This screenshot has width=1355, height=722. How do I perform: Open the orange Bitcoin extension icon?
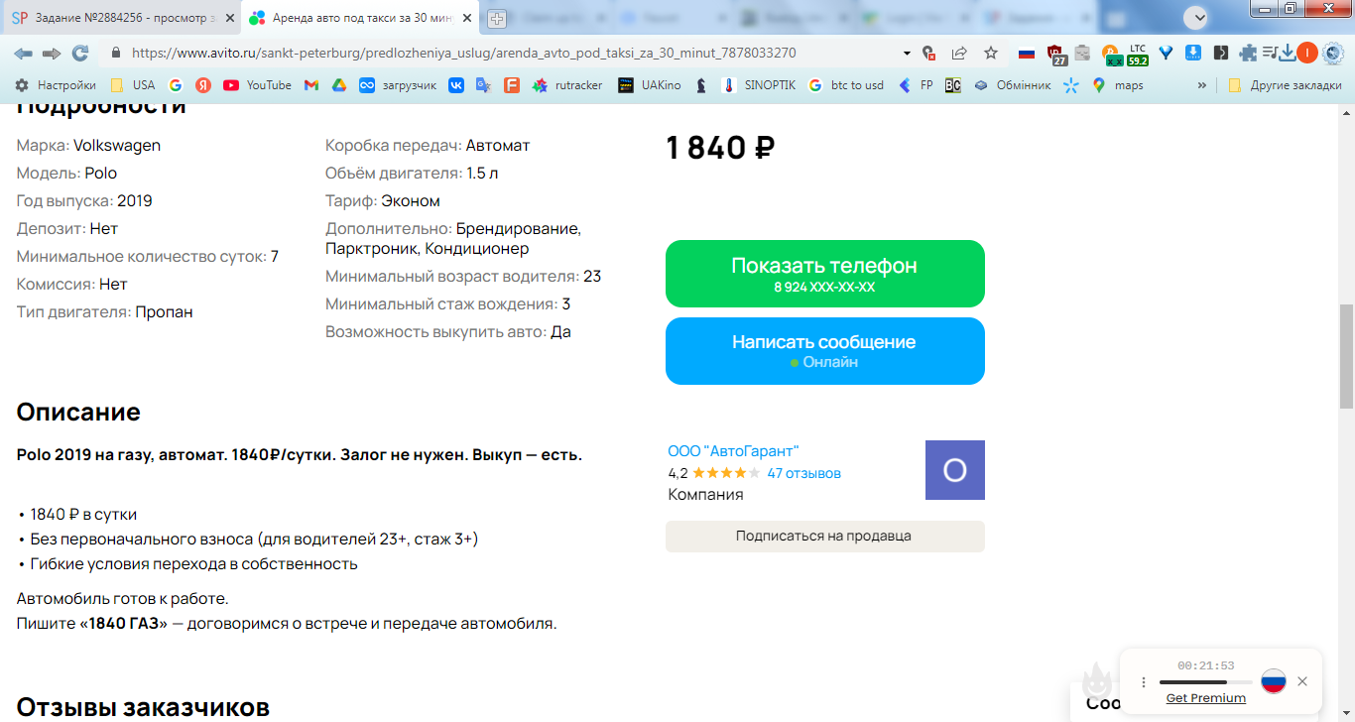1110,54
